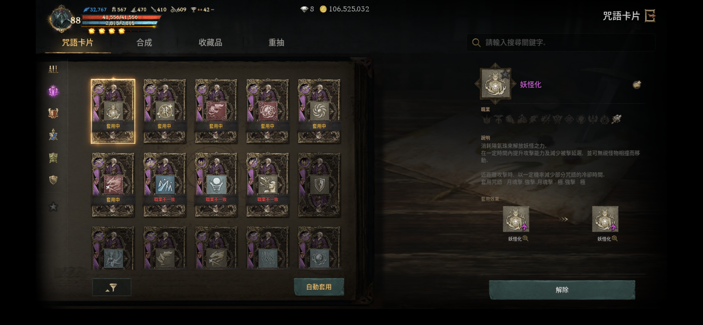Click the magnifier search icon
The image size is (703, 325).
tap(476, 43)
